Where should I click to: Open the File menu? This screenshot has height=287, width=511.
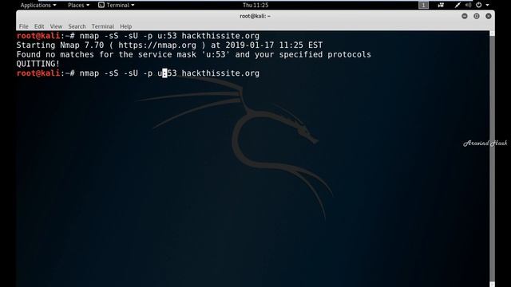23,26
